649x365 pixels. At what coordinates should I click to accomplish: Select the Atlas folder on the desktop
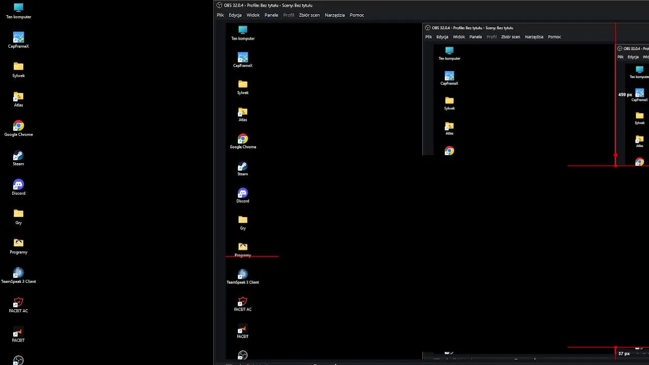click(x=18, y=99)
